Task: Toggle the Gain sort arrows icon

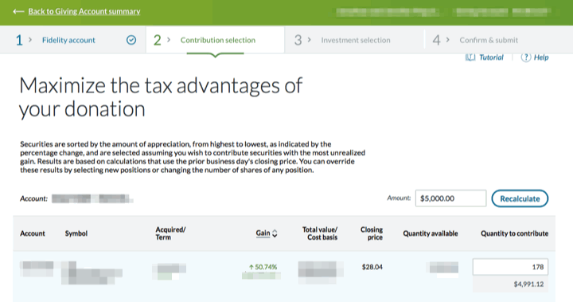Action: (275, 233)
